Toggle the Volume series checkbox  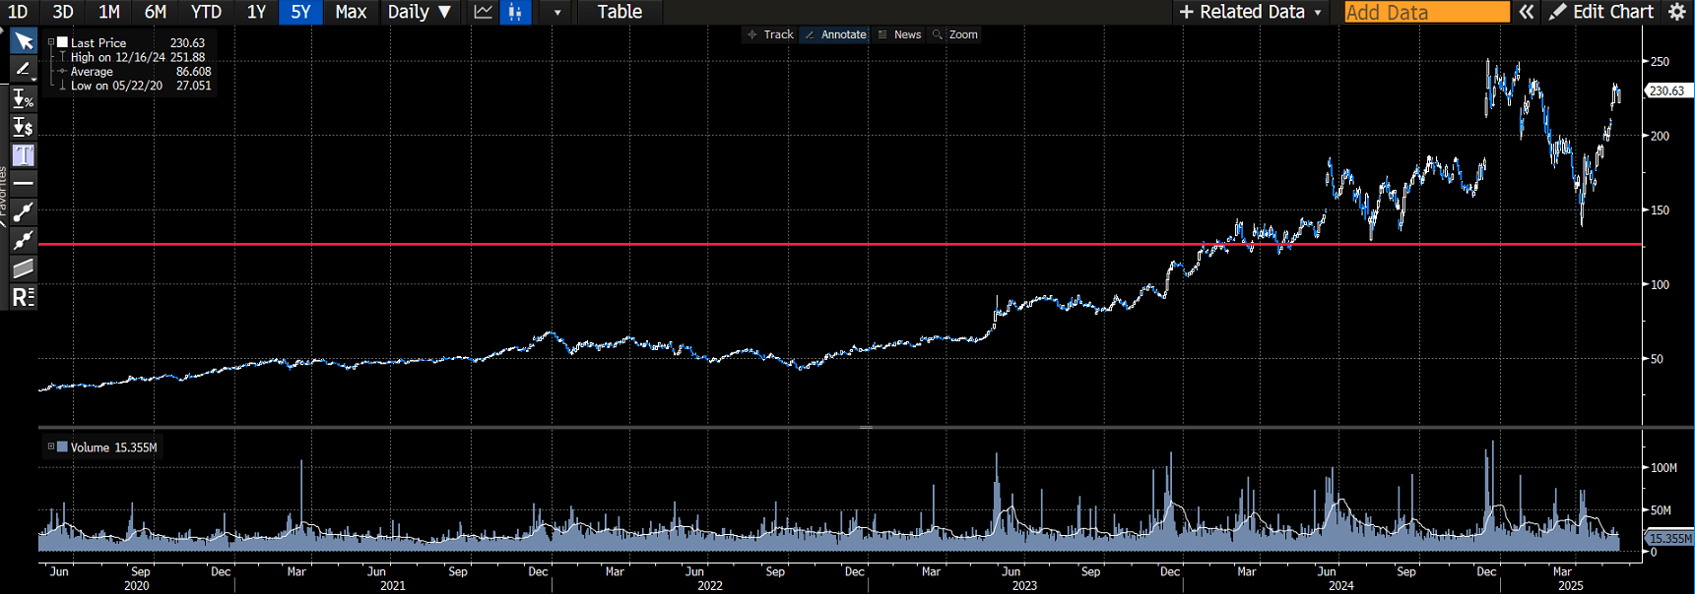tap(62, 447)
